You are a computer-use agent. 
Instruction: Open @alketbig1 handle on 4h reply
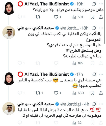click(x=71, y=104)
